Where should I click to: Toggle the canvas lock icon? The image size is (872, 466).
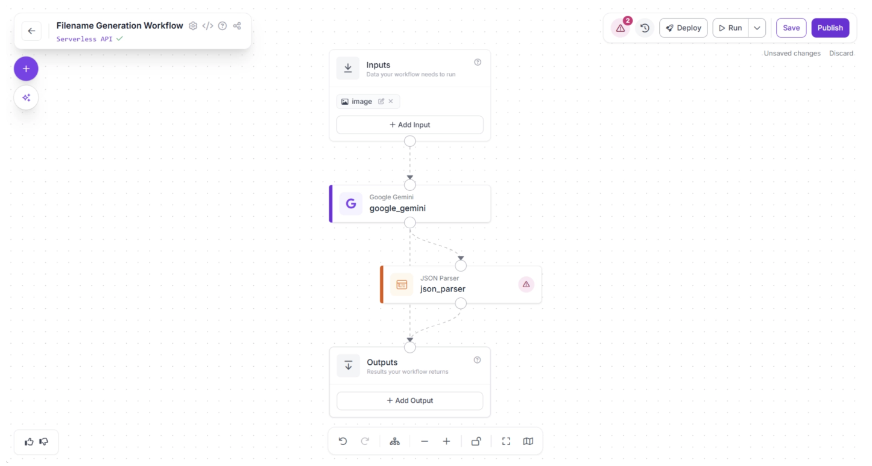point(476,441)
